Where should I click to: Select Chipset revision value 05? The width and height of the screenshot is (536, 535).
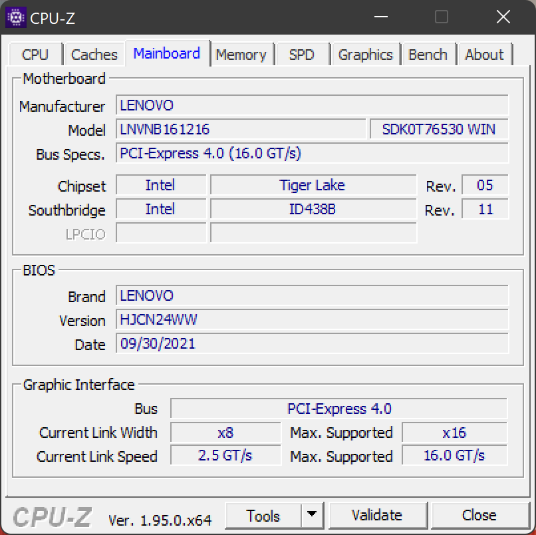(485, 185)
